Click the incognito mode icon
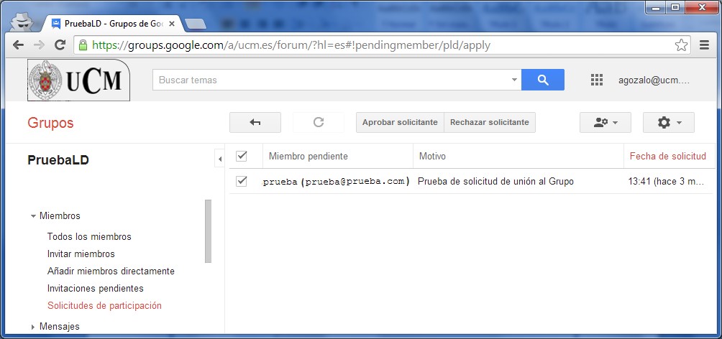The image size is (722, 339). coord(22,22)
